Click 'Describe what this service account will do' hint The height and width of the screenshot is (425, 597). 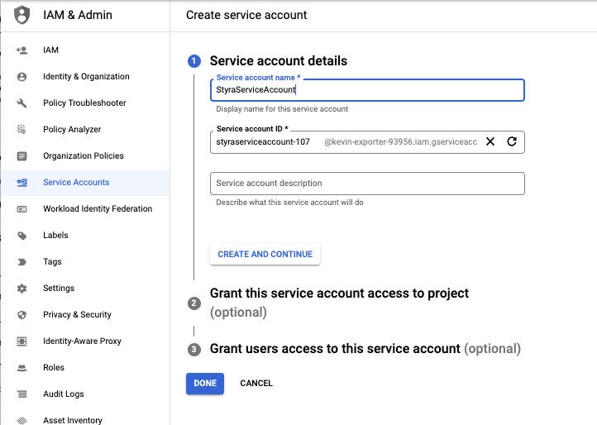(289, 203)
